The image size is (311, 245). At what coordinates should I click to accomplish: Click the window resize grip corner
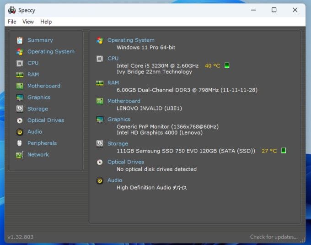click(303, 240)
